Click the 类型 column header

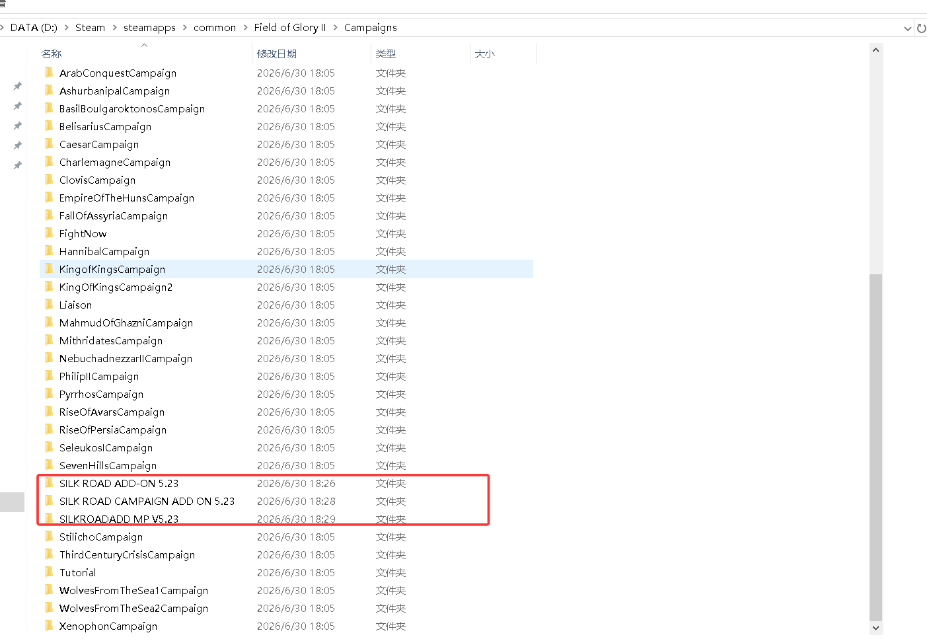coord(386,54)
